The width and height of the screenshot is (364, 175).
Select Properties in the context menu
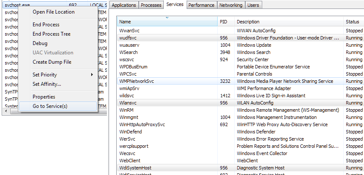(x=44, y=97)
